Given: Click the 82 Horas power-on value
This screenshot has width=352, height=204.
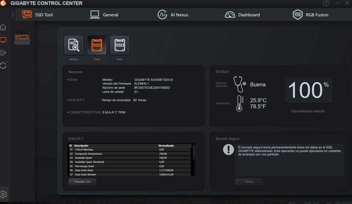Looking at the screenshot, I should 140,100.
